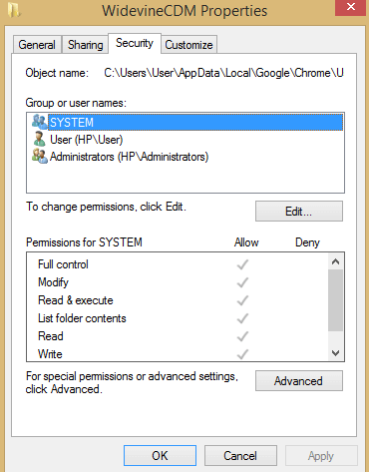Screen dimensions: 369x472
Task: Click the Read & execute permission label
Action: tap(76, 300)
